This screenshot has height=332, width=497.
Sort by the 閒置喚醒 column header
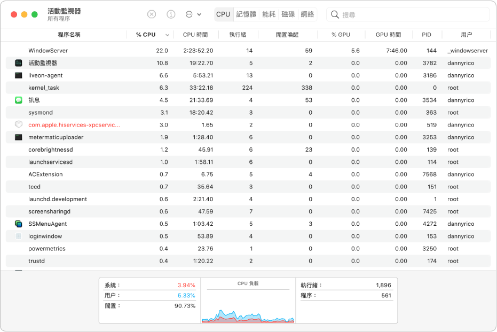[287, 35]
